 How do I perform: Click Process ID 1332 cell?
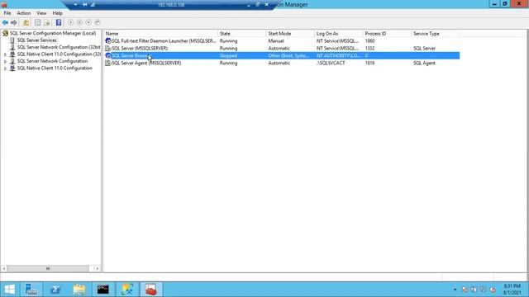[369, 48]
